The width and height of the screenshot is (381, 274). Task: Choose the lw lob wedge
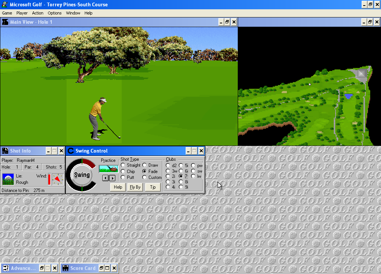196,176
